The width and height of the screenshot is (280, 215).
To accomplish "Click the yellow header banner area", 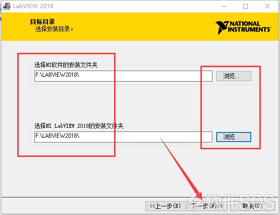I will [x=140, y=26].
